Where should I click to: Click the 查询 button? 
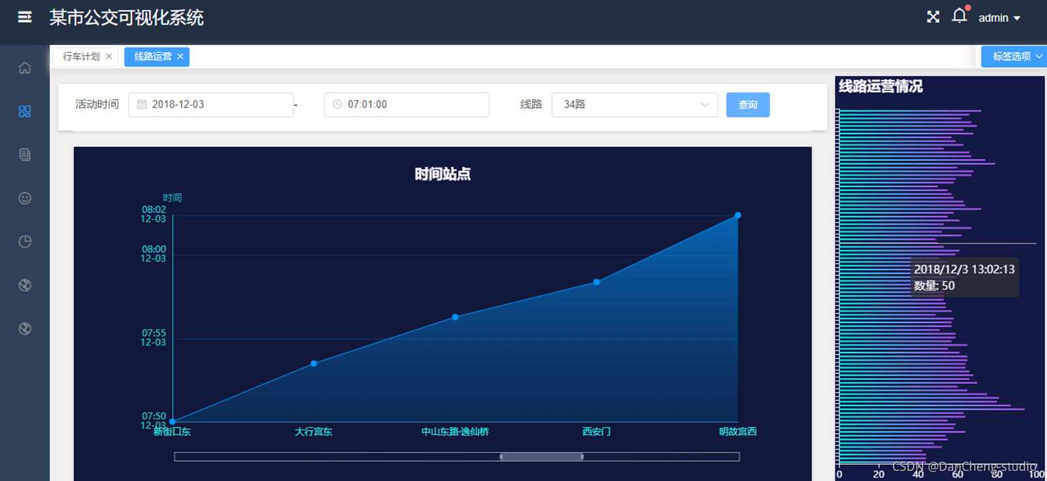pos(748,104)
